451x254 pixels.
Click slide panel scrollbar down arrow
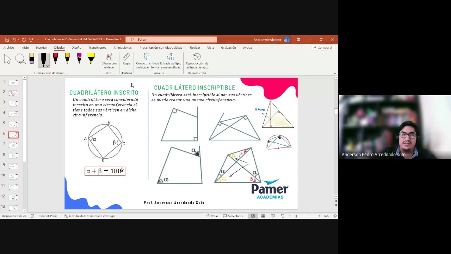pyautogui.click(x=25, y=211)
